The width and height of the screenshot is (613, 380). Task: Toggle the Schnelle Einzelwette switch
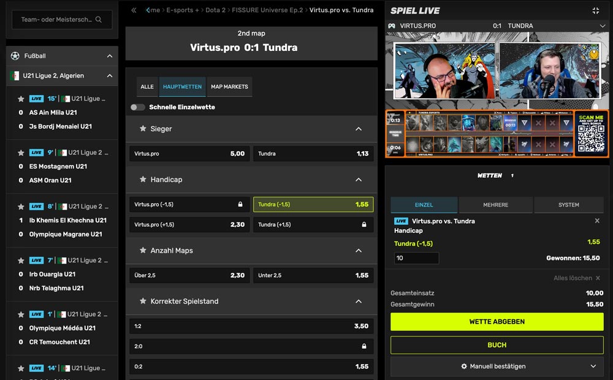[137, 107]
